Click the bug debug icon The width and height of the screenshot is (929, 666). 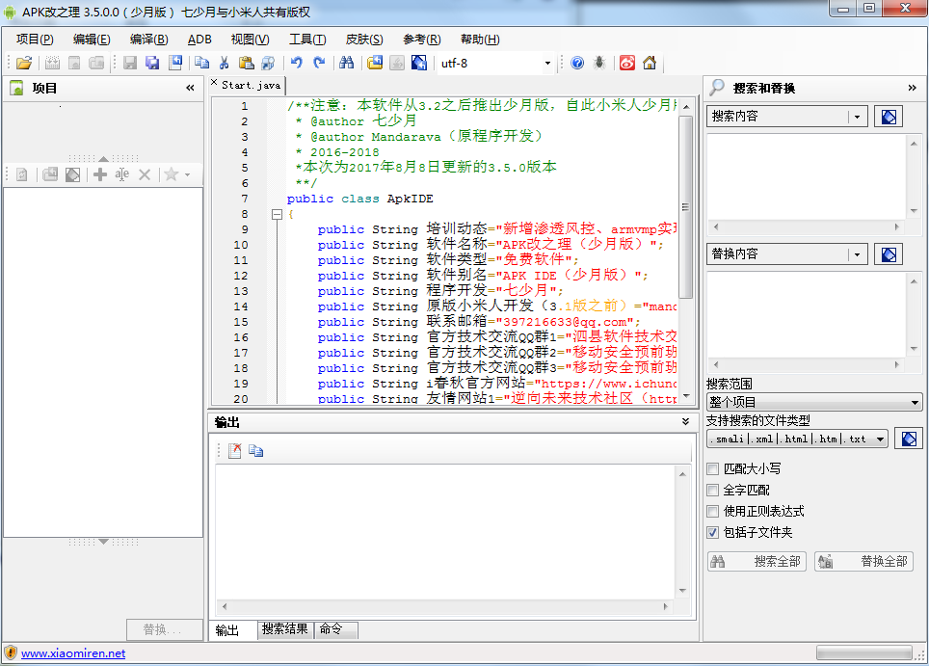click(x=599, y=63)
